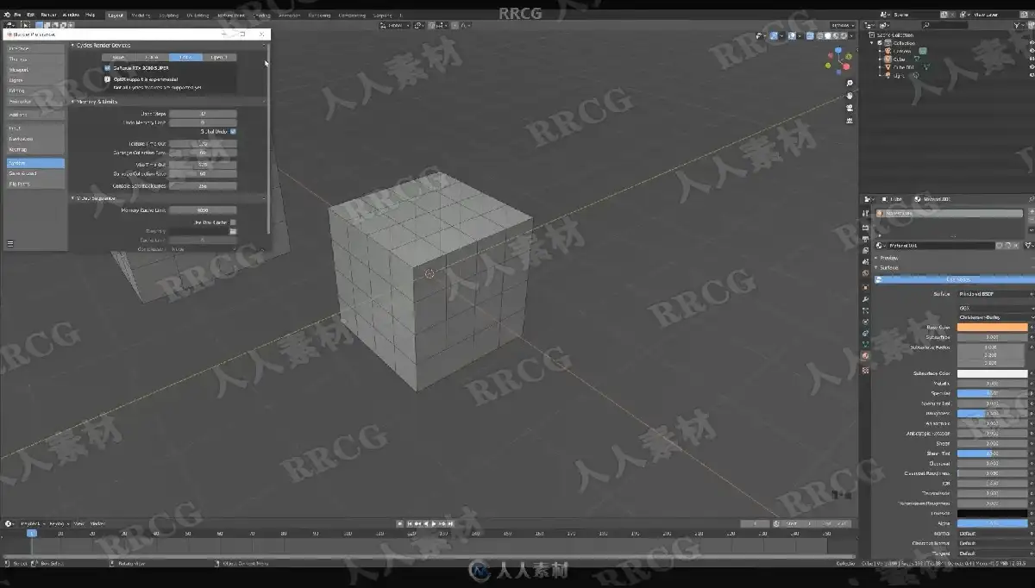This screenshot has height=588, width=1035.
Task: Select Keymap in Preferences sidebar
Action: (34, 149)
